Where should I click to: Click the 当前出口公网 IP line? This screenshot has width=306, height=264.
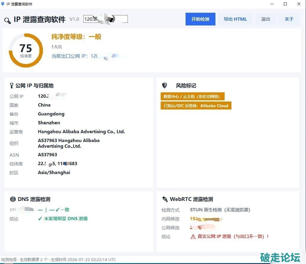[89, 56]
